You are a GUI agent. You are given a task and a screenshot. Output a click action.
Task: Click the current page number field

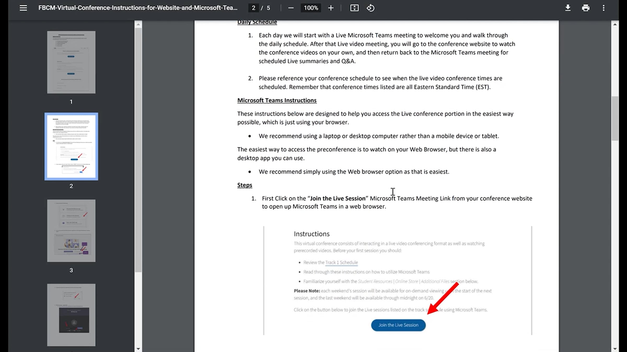point(253,8)
